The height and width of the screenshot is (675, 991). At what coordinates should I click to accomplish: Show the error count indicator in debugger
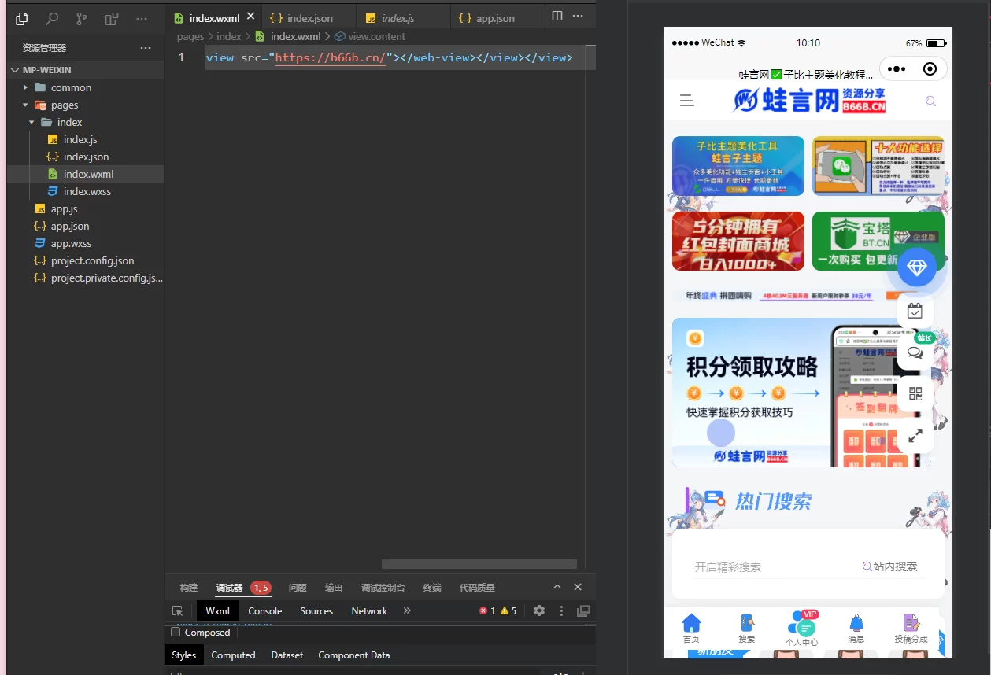click(x=487, y=610)
